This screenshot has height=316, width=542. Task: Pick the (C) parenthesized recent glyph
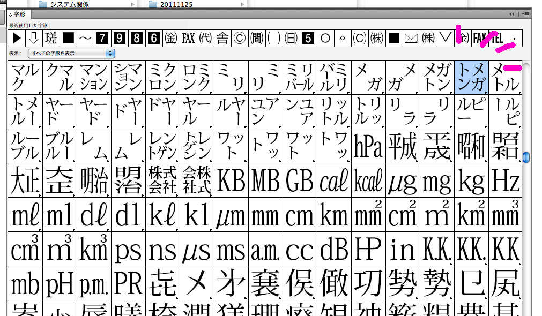[x=360, y=38]
